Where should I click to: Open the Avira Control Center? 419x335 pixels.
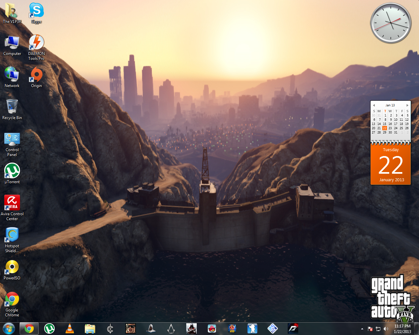pos(12,203)
